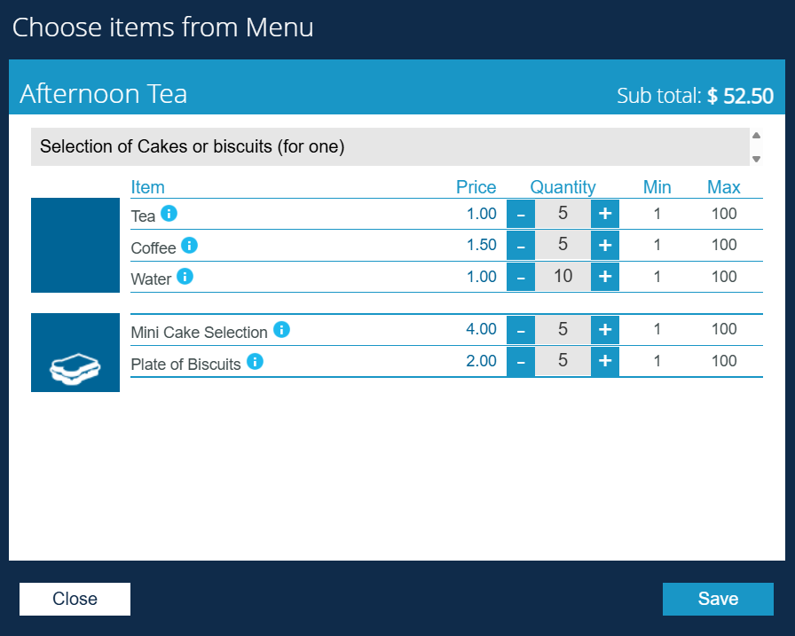Click the sandwich cake category image
This screenshot has height=636, width=795.
click(x=75, y=353)
